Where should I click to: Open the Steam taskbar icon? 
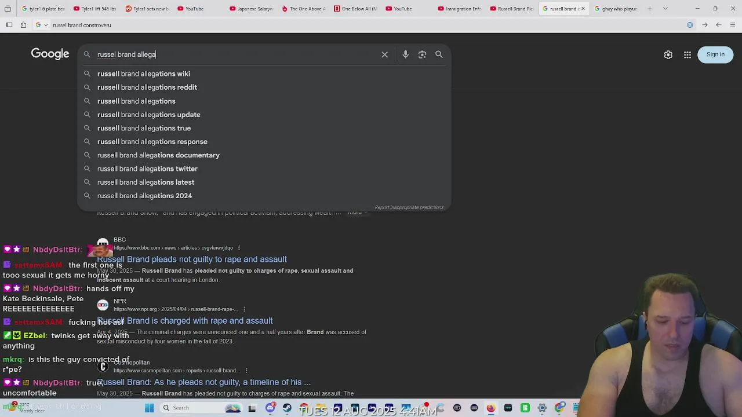tap(287, 408)
